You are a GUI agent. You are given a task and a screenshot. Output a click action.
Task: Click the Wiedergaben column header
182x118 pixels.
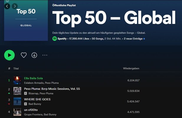point(131,68)
